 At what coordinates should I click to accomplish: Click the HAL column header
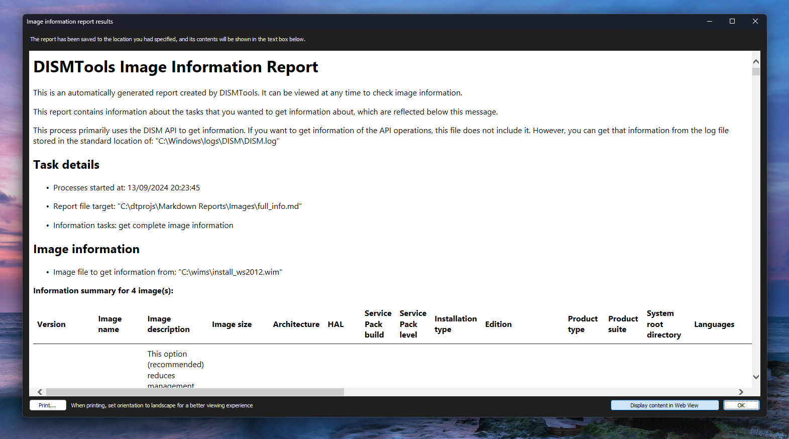tap(336, 324)
